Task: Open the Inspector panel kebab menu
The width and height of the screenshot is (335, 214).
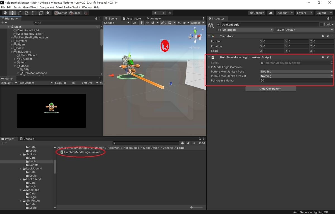Action: tap(332, 18)
